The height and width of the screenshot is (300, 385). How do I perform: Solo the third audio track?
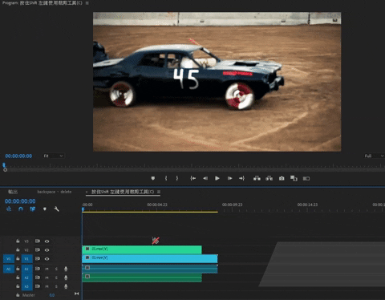tap(56, 286)
